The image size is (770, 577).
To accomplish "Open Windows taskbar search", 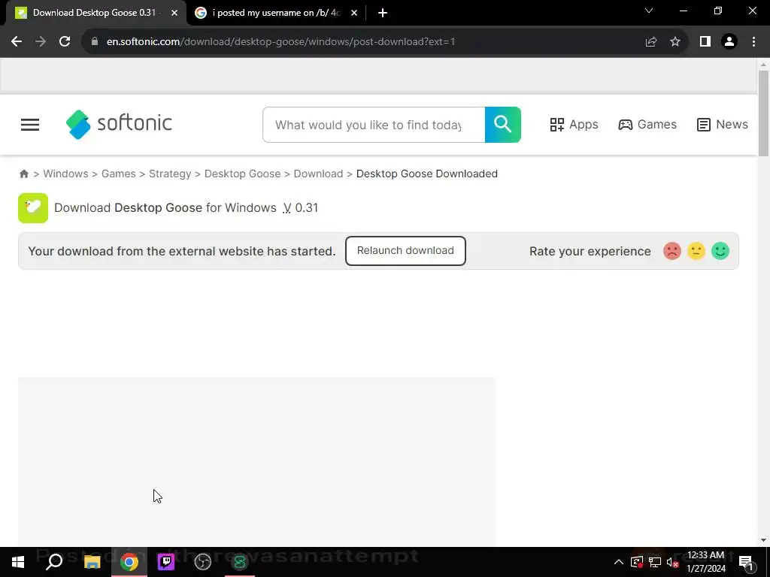I will (x=54, y=562).
